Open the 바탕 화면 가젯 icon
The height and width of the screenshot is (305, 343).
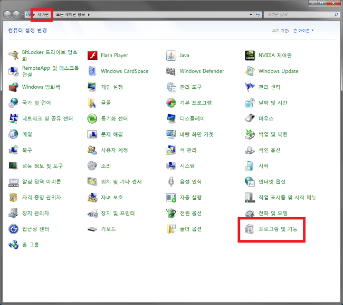coord(171,134)
